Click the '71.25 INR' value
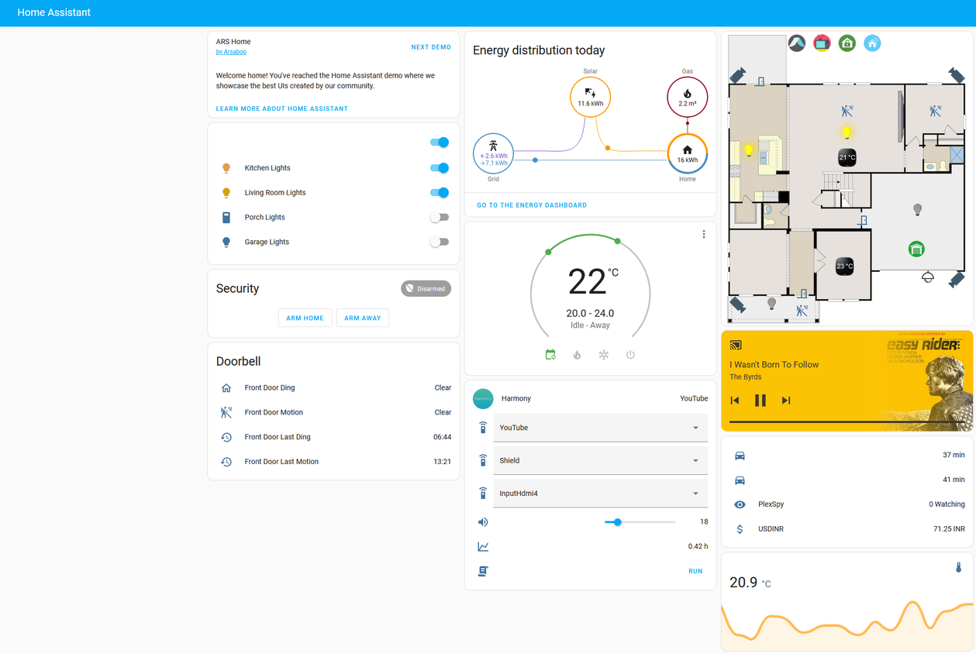The image size is (976, 654). click(x=949, y=529)
